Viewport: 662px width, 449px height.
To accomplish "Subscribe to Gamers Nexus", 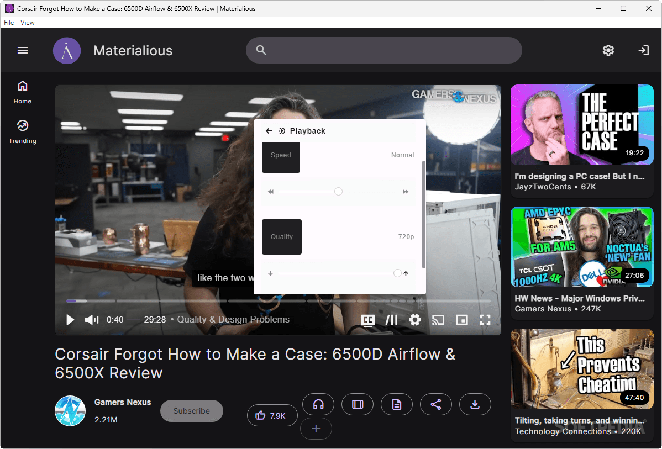I will coord(192,410).
